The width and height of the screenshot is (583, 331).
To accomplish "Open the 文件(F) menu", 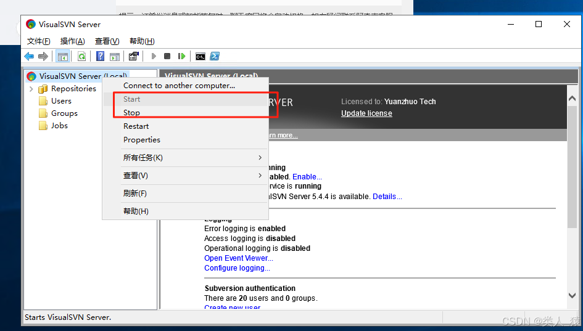I will [x=39, y=41].
